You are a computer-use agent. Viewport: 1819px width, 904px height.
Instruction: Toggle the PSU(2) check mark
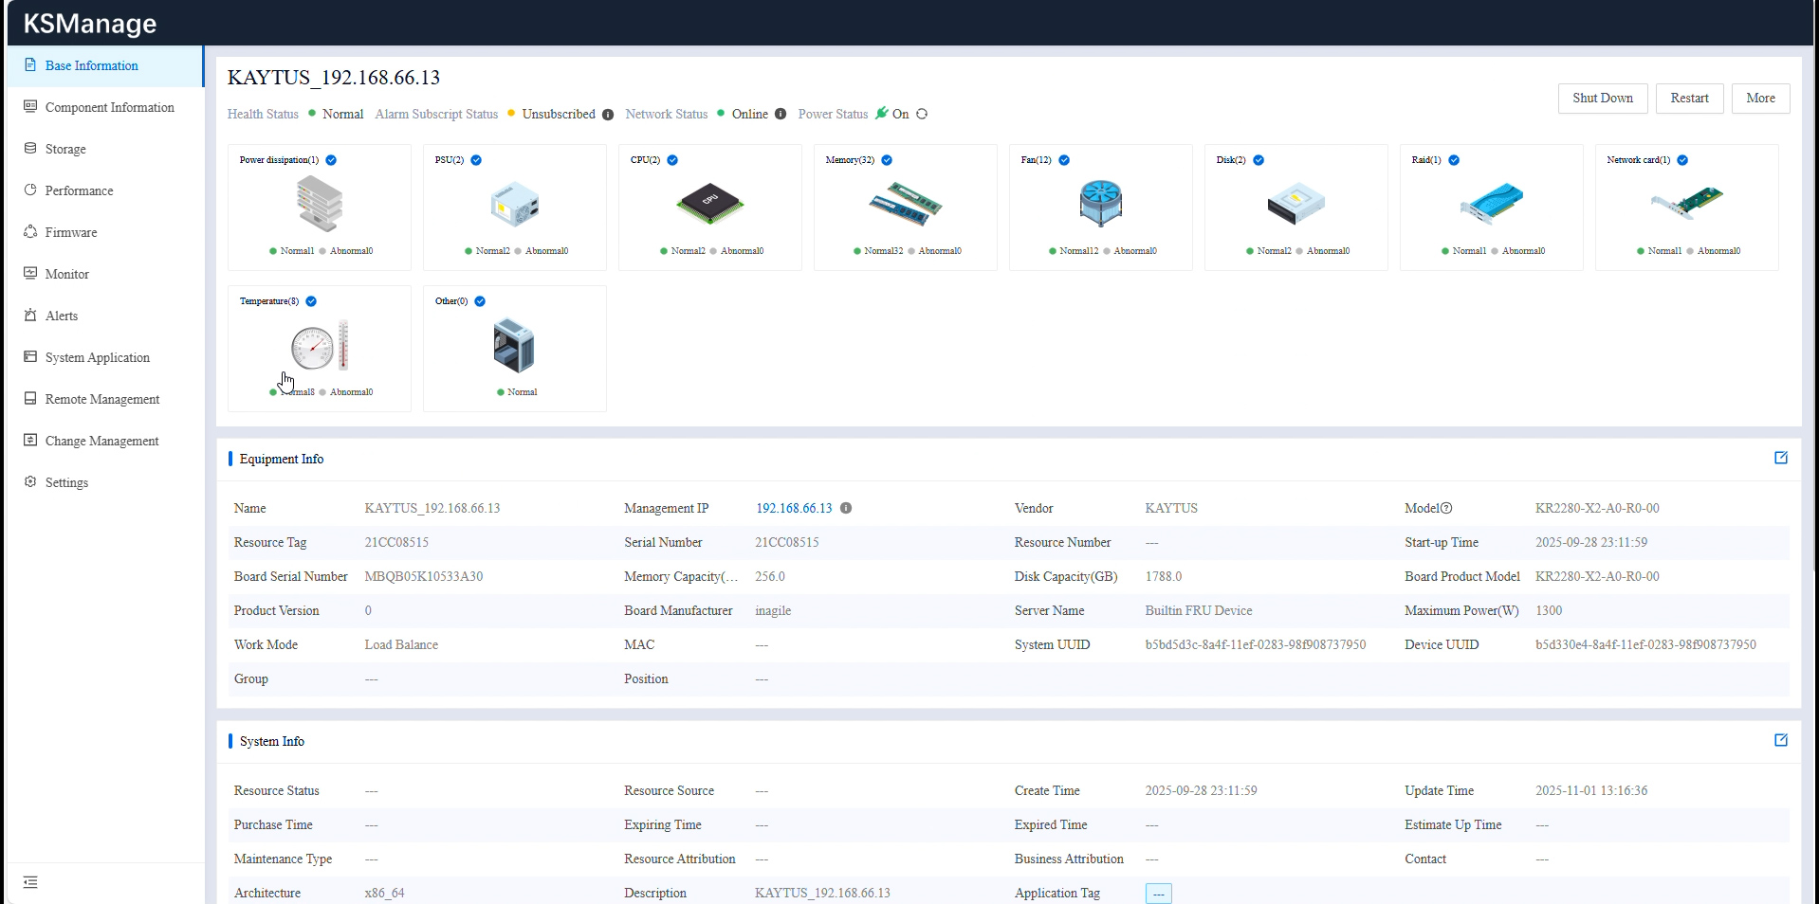tap(476, 160)
